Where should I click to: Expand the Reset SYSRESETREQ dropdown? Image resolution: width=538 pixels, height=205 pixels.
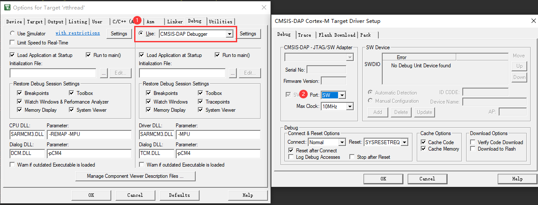point(404,142)
